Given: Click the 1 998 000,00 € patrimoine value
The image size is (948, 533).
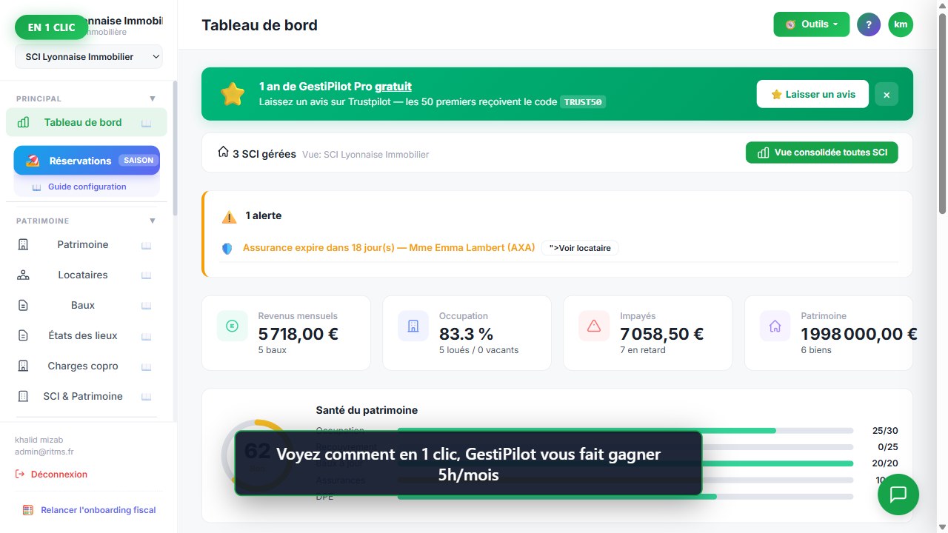Looking at the screenshot, I should pyautogui.click(x=859, y=334).
